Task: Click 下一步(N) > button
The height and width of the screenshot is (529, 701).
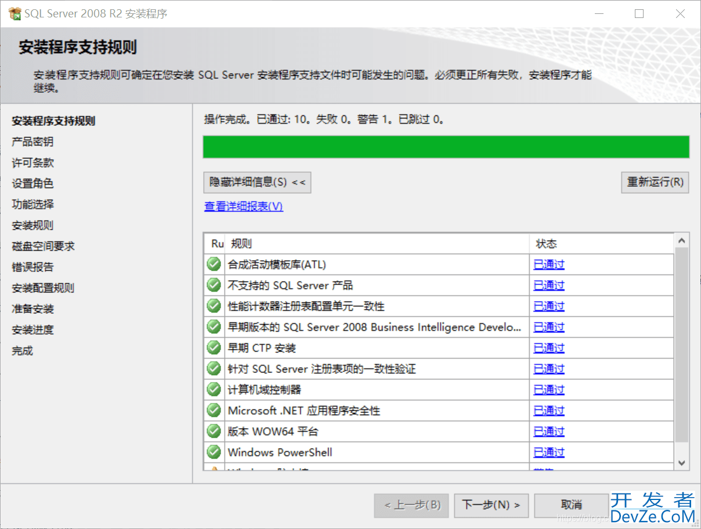Action: point(491,505)
